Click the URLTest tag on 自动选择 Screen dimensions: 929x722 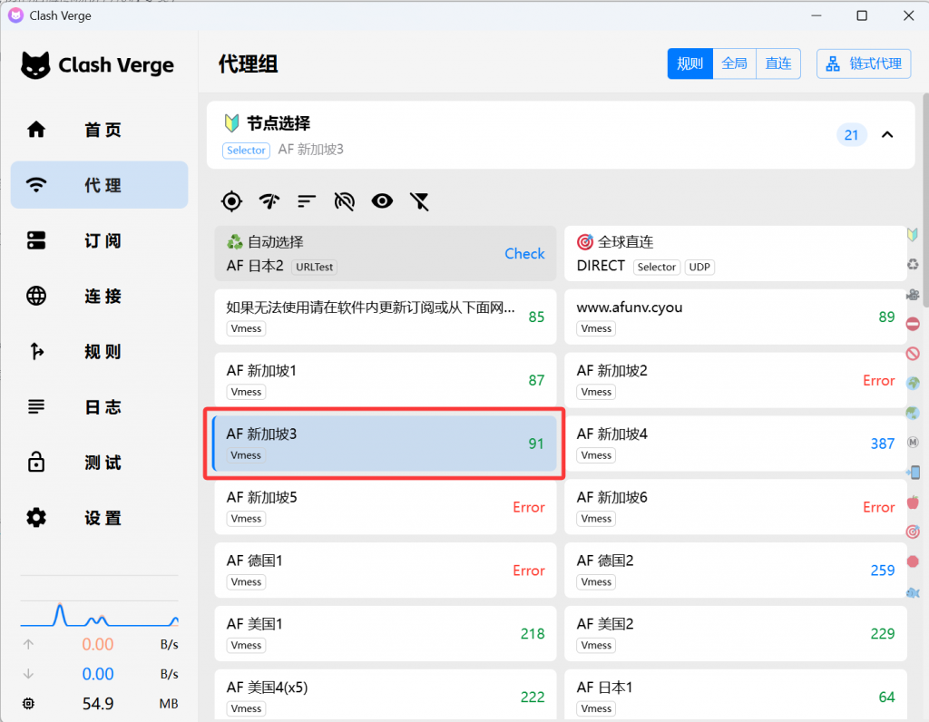315,268
